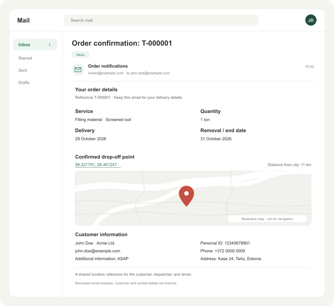Click 'Filling material · Screened soil'
334x306 pixels.
tap(103, 120)
